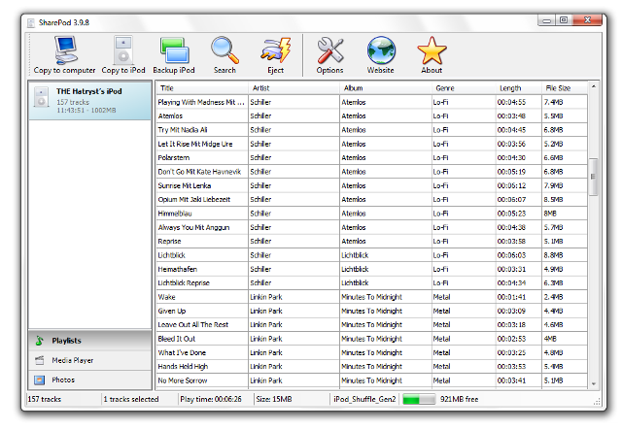Image resolution: width=622 pixels, height=429 pixels.
Task: Click the Copy to computer toolbar icon
Action: coord(64,55)
